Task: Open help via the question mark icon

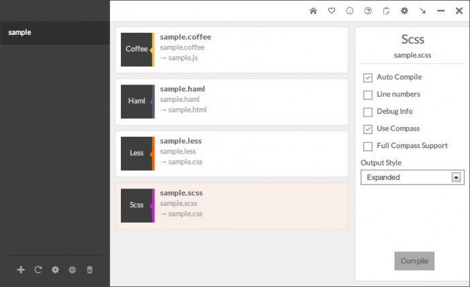Action: click(368, 11)
